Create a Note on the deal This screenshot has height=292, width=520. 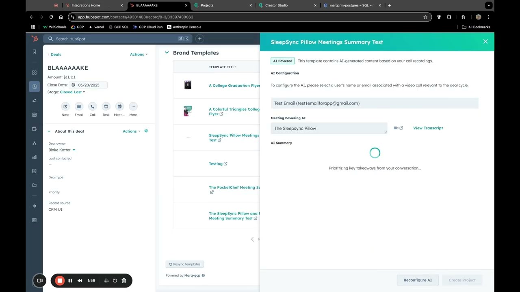pos(65,107)
